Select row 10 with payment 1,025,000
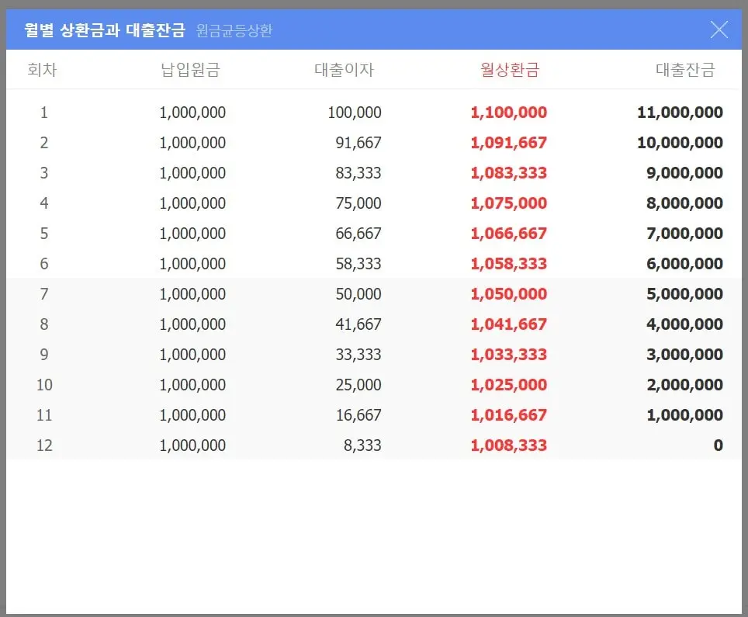The width and height of the screenshot is (748, 617). pos(372,384)
